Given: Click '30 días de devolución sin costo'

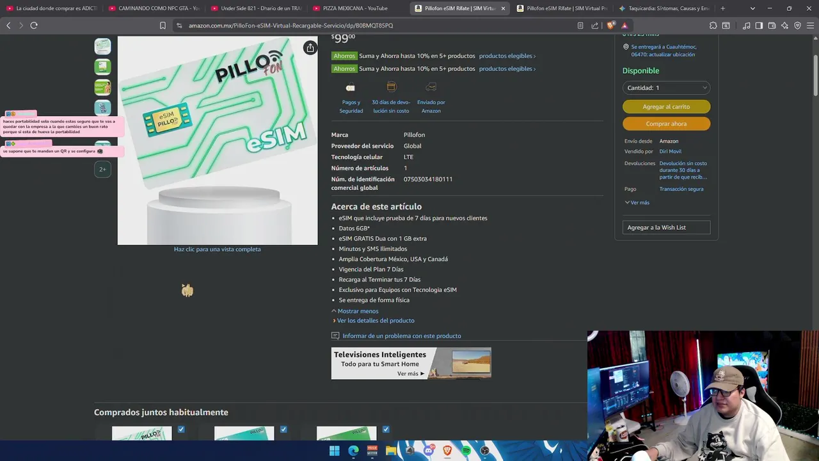Looking at the screenshot, I should click(391, 97).
